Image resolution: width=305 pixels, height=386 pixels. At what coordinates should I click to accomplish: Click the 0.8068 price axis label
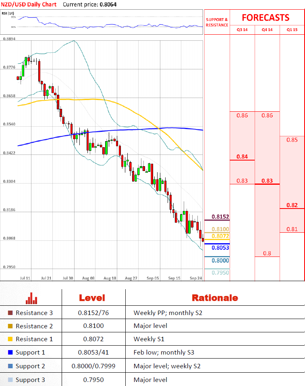pyautogui.click(x=9, y=238)
